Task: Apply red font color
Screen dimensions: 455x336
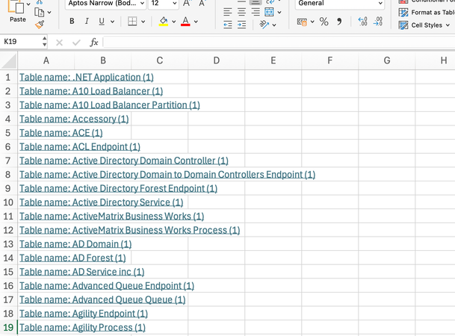Action: tap(185, 21)
